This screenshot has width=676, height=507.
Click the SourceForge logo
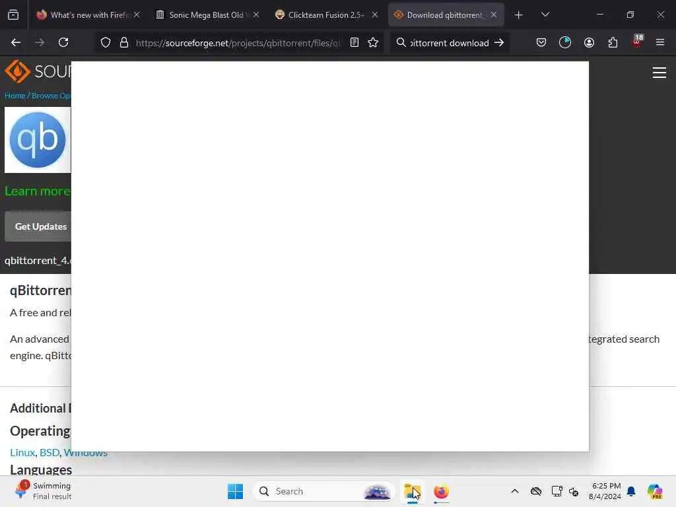[x=38, y=71]
